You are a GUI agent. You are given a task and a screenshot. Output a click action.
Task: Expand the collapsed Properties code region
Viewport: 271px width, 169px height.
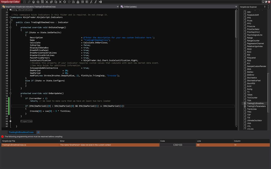tap(10, 121)
